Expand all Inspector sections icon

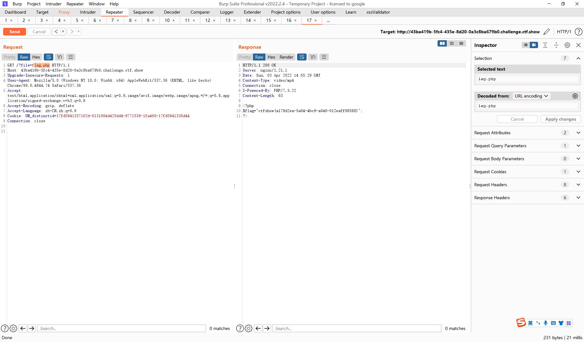coord(545,45)
